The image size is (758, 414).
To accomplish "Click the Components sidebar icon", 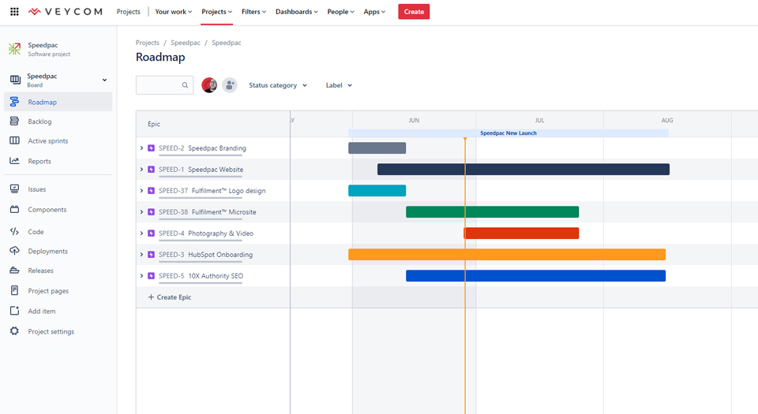I will point(14,210).
